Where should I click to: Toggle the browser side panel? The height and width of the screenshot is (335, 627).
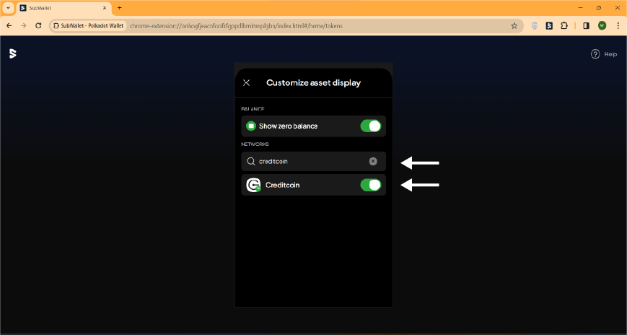click(586, 25)
